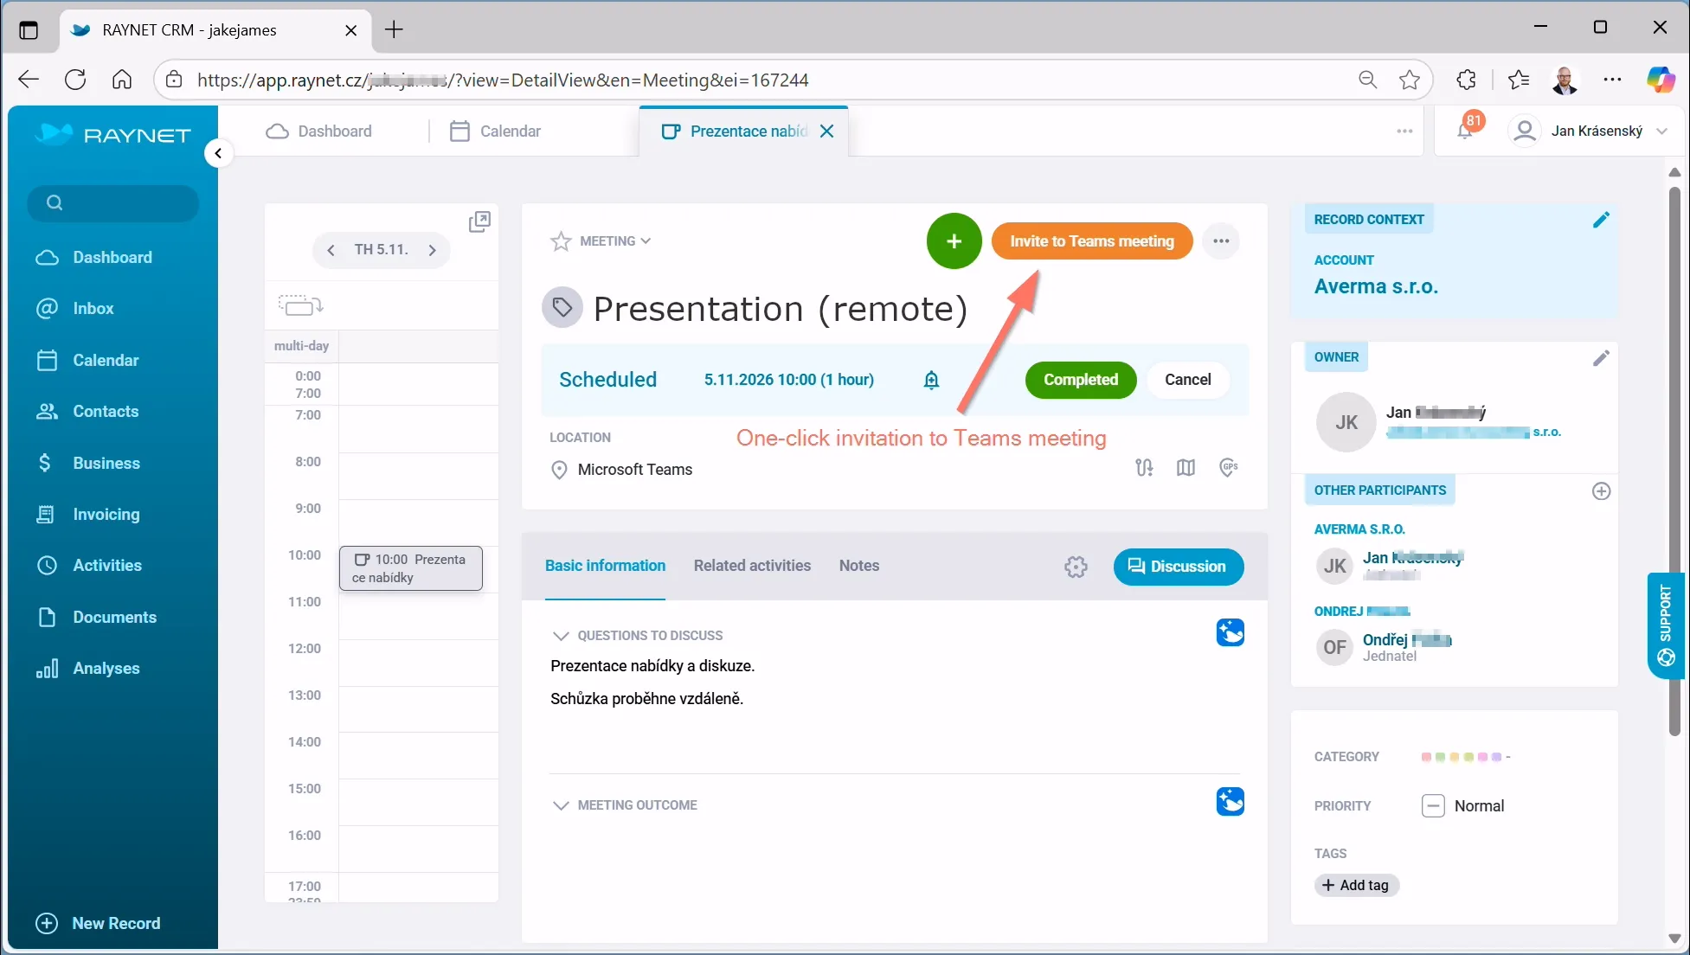Mark meeting as Completed
Image resolution: width=1690 pixels, height=955 pixels.
click(1080, 380)
